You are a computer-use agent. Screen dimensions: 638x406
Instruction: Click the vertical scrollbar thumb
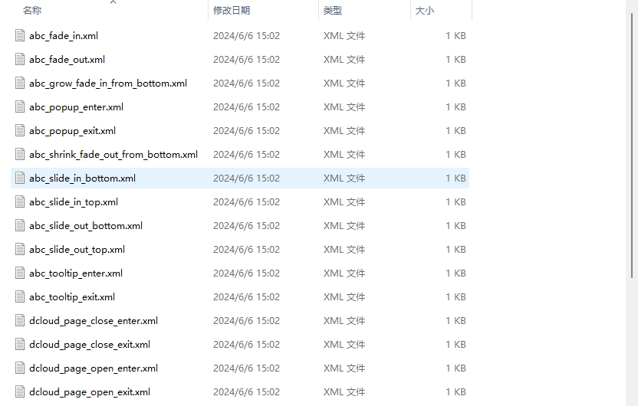pyautogui.click(x=632, y=146)
